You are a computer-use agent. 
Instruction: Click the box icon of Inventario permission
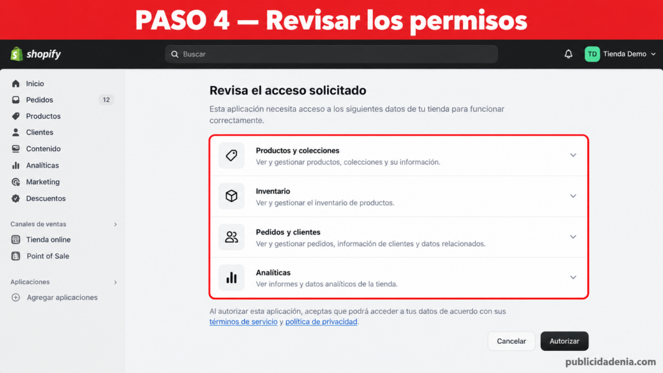point(231,196)
